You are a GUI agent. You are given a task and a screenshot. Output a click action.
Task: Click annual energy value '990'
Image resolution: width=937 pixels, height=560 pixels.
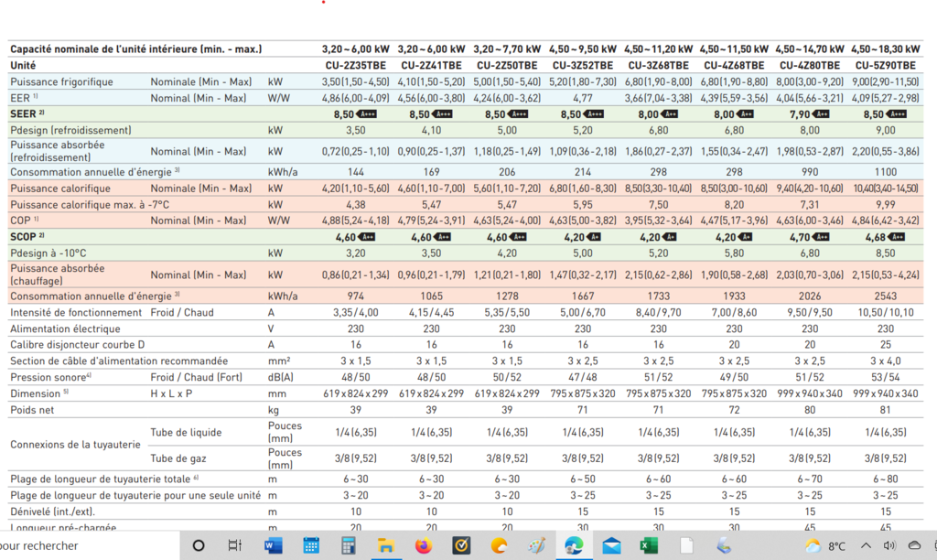[x=810, y=172]
